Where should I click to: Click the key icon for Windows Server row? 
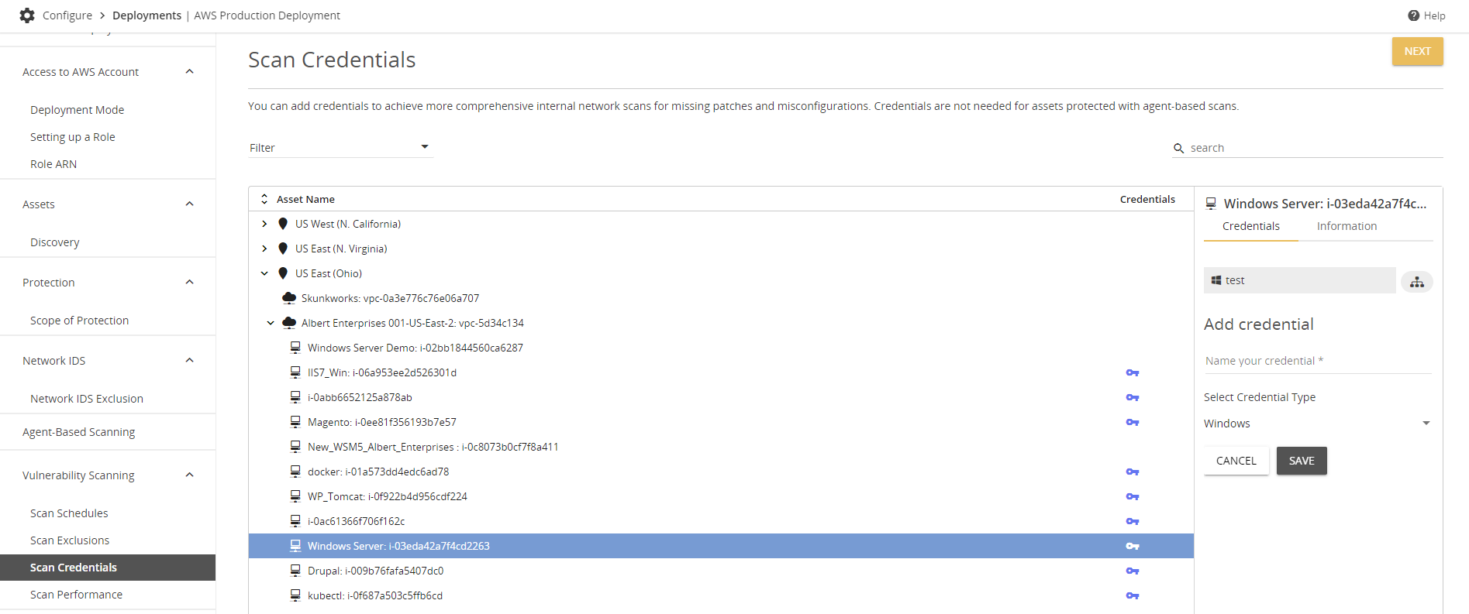[1133, 546]
